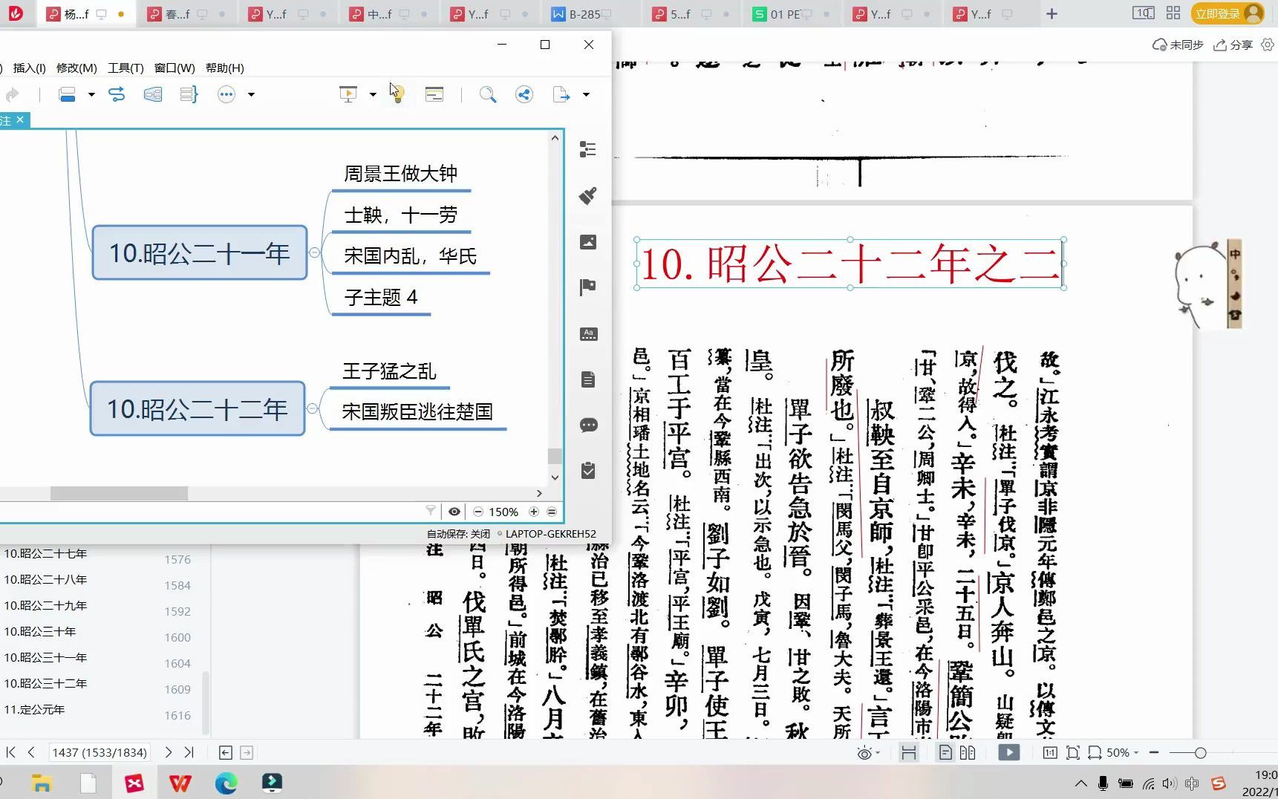
Task: Open the notes sidebar icon
Action: tap(588, 379)
